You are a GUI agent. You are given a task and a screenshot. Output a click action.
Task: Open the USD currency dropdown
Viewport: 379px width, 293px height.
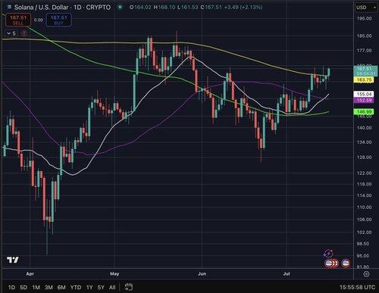366,8
